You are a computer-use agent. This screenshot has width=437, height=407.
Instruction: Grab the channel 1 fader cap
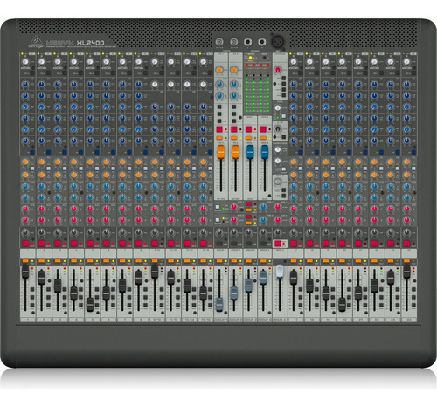[x=25, y=272]
